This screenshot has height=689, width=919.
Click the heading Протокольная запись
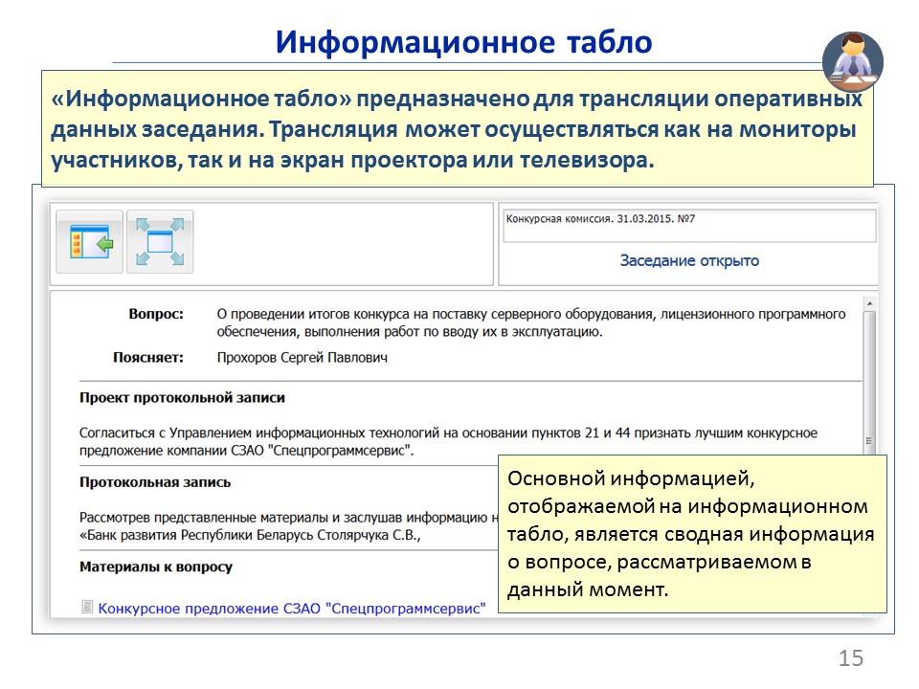[x=155, y=482]
